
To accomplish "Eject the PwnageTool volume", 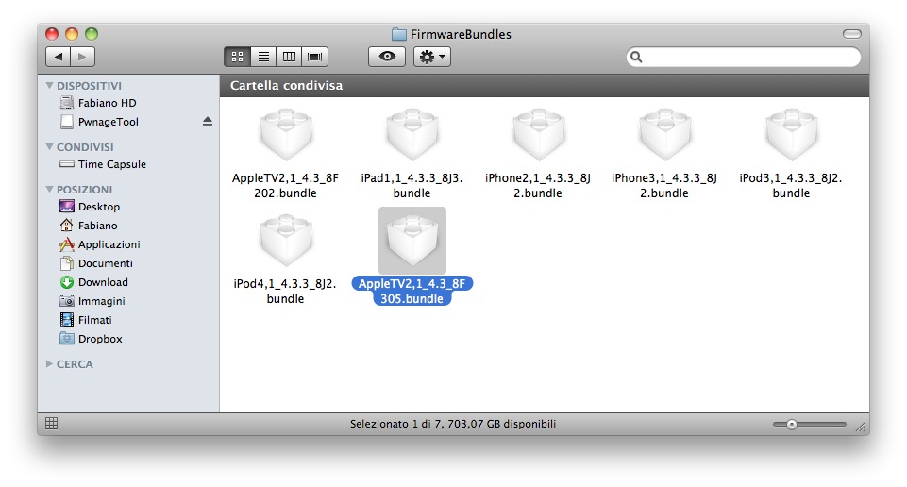I will click(208, 122).
